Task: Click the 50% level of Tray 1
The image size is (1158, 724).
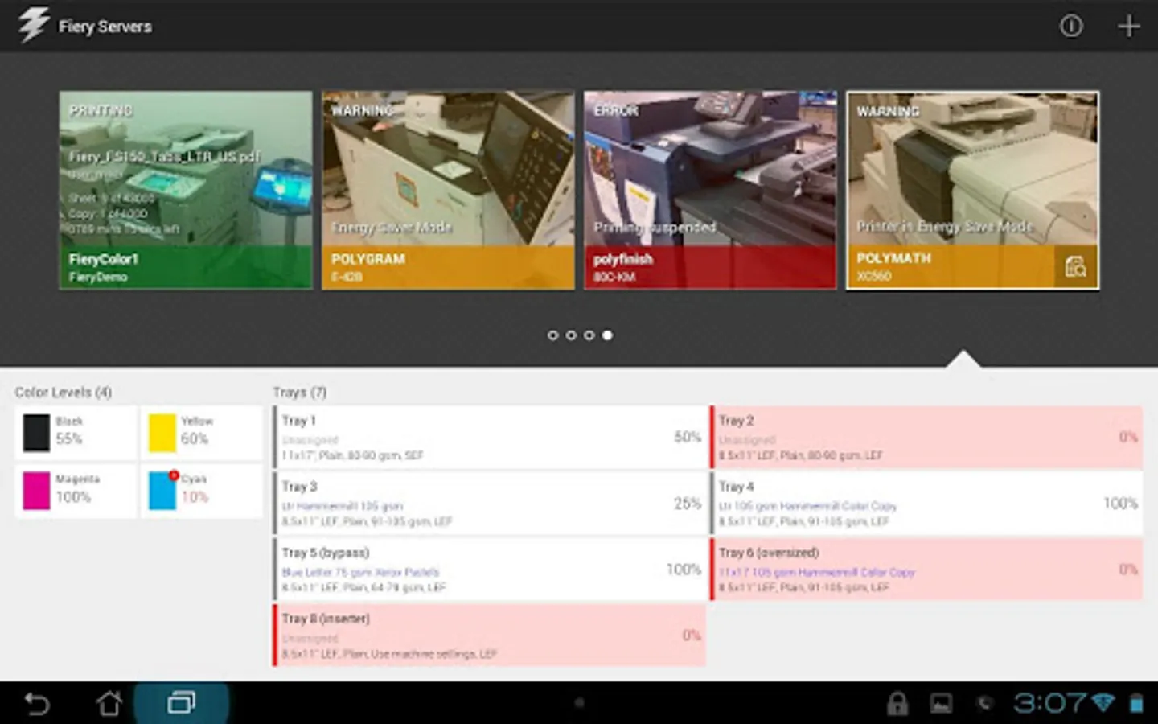Action: 688,437
